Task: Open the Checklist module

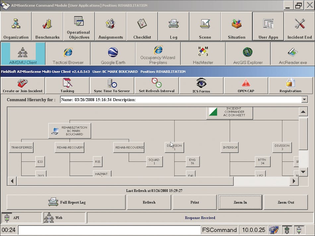Action: coord(142,27)
